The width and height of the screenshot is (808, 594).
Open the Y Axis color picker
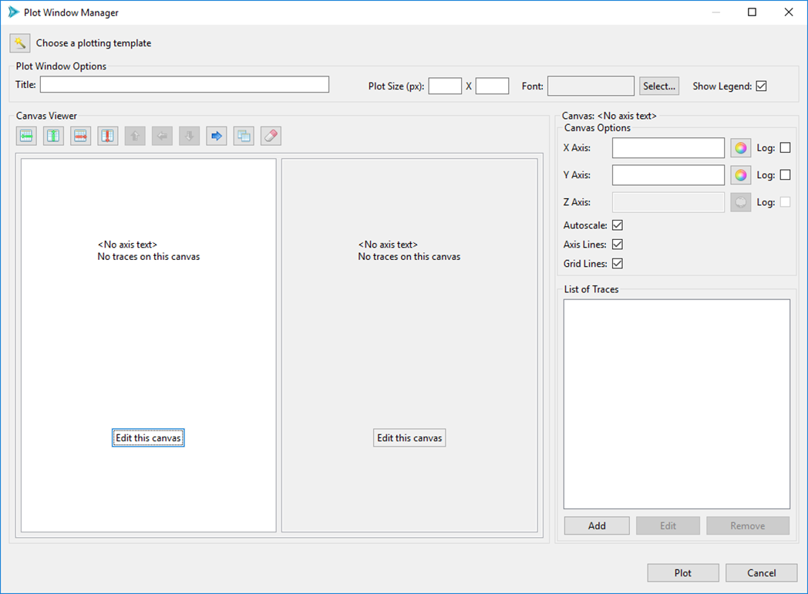pos(740,174)
